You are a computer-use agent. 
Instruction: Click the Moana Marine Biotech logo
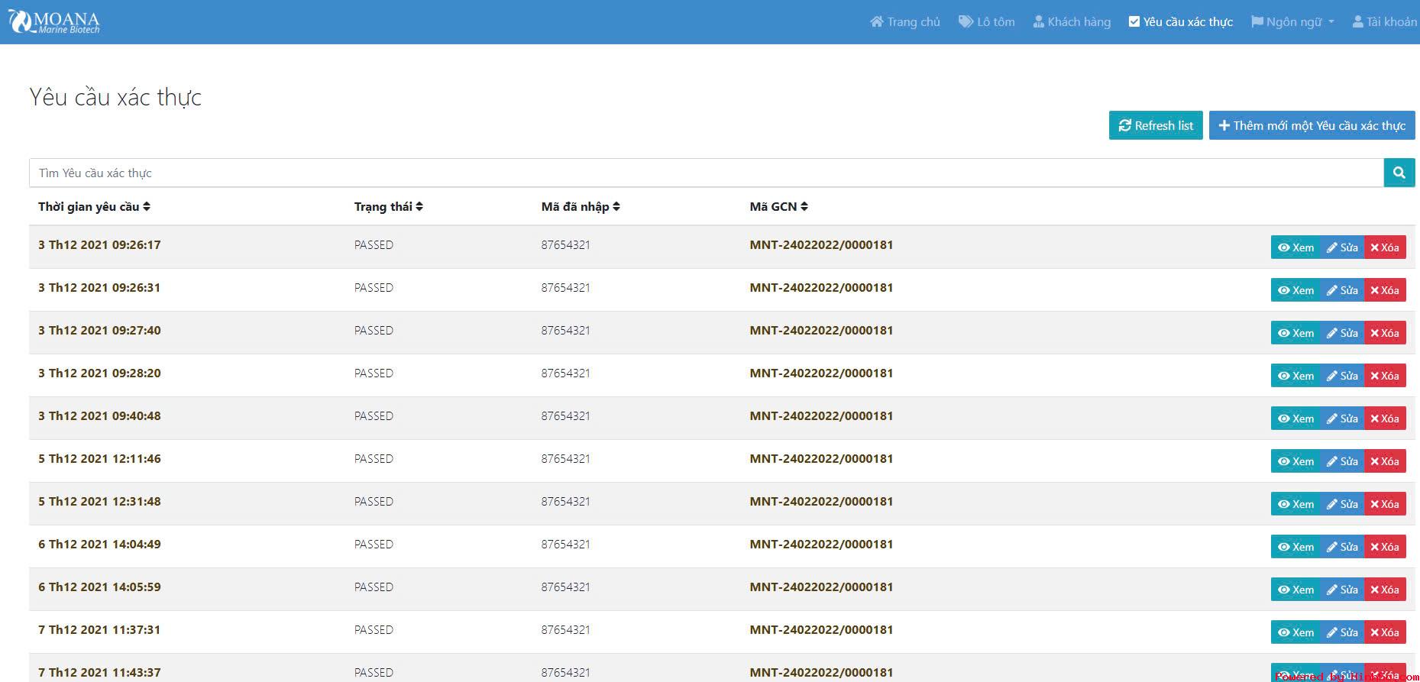[x=53, y=22]
